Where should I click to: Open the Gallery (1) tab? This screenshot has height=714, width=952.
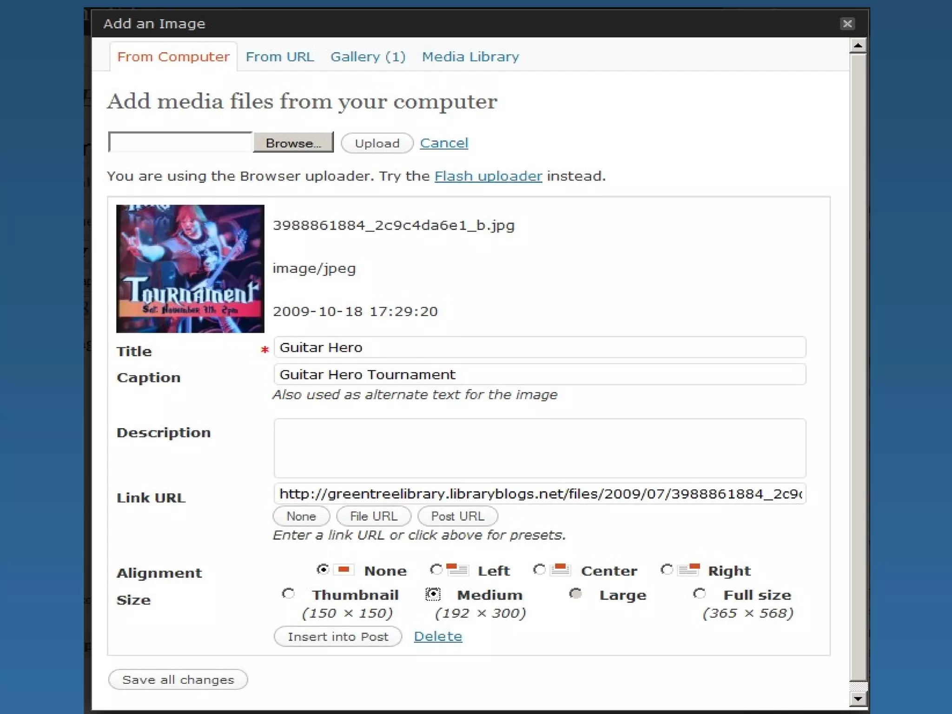[x=368, y=57]
